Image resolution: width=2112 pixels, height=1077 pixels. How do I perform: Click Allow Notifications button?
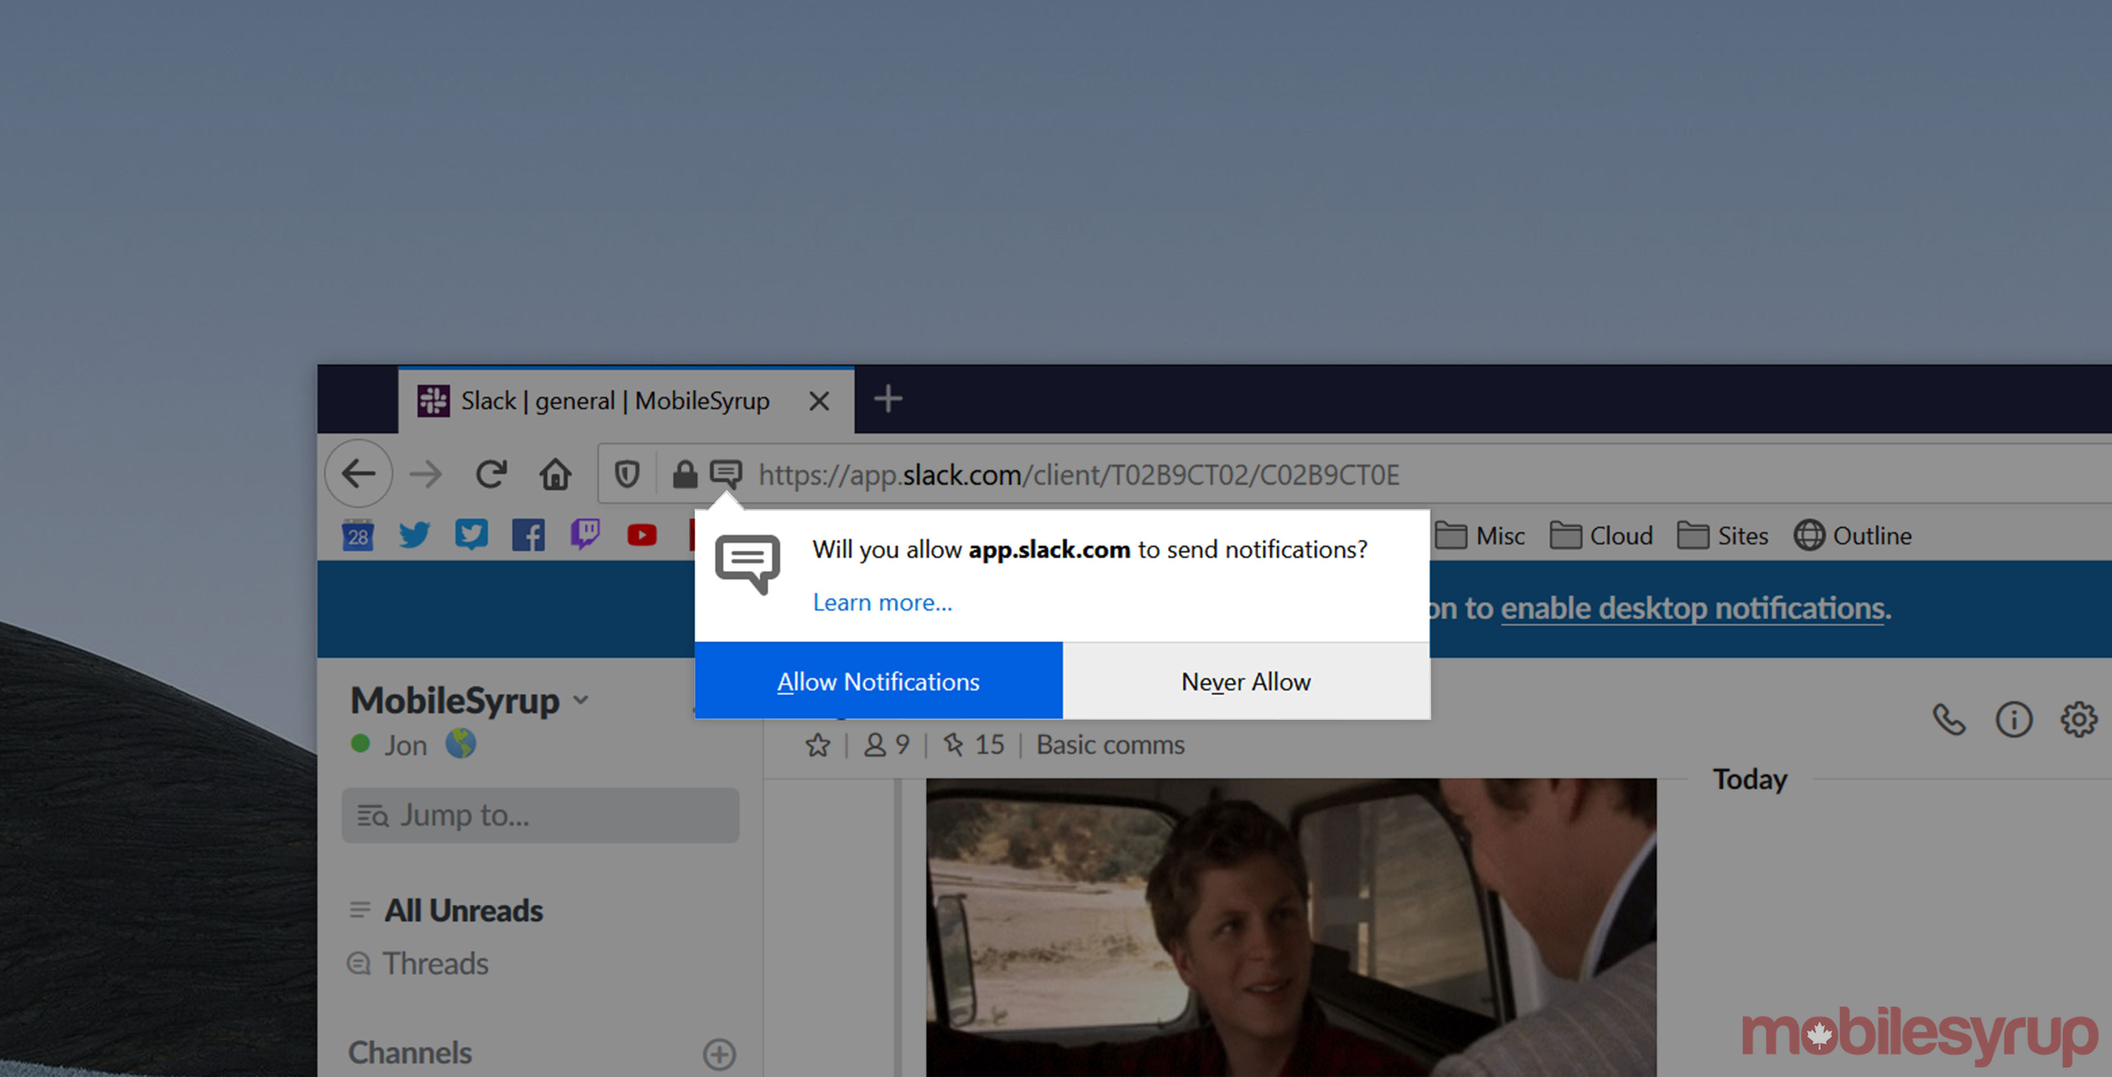click(878, 681)
